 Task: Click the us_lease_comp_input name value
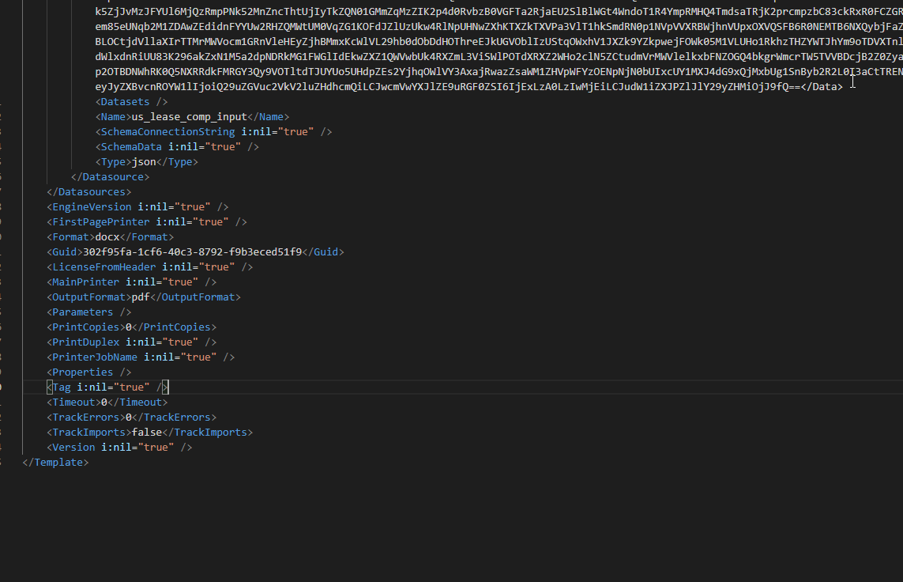[x=189, y=116]
